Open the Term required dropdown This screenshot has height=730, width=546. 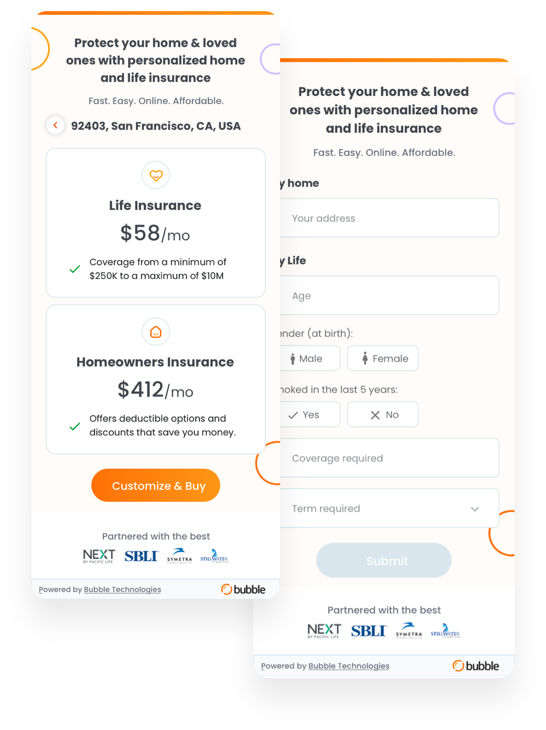tap(389, 509)
